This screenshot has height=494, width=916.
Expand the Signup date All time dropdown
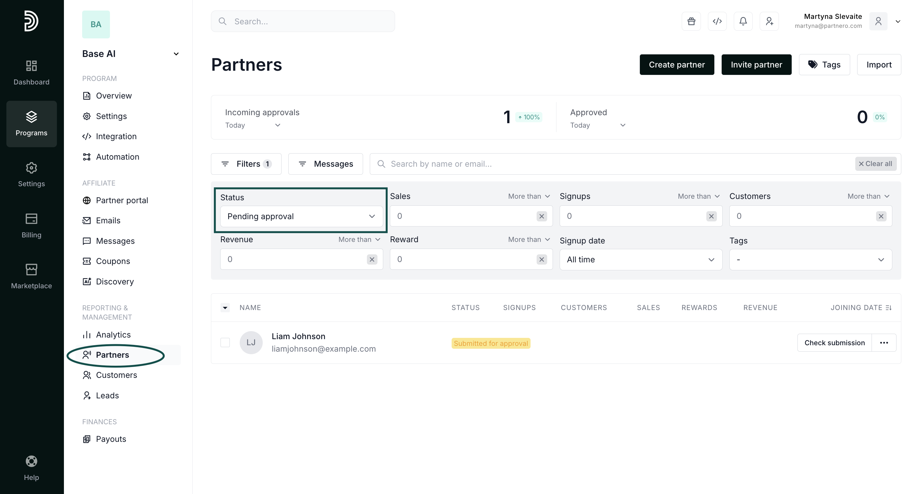[640, 259]
